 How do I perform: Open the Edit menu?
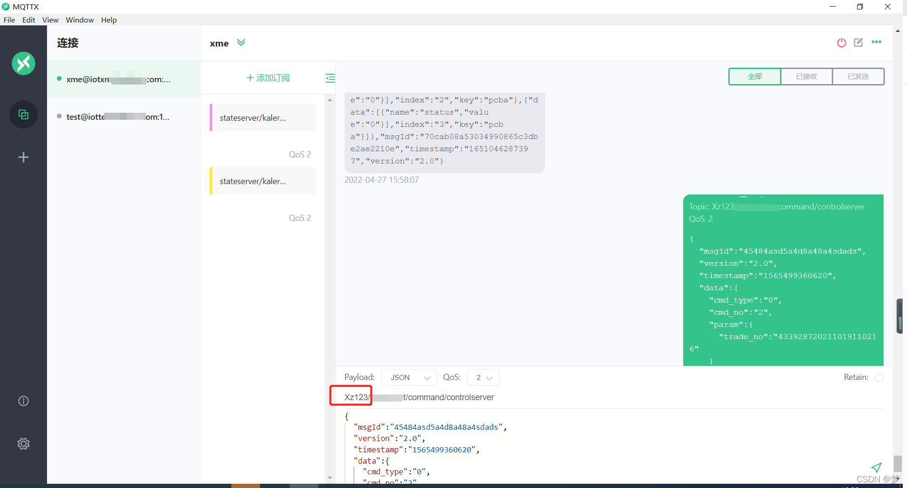point(29,20)
